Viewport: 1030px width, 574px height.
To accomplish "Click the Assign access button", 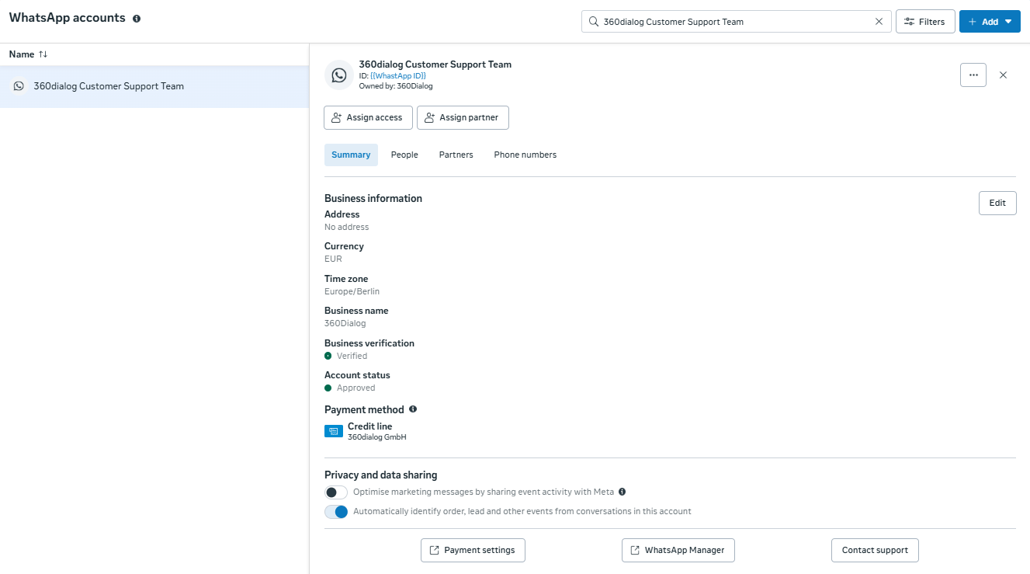I will coord(368,117).
